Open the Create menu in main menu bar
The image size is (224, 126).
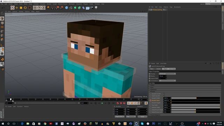(10, 4)
